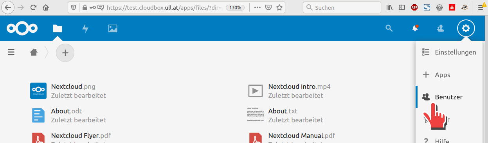Click the Pocket save icon

tap(268, 7)
